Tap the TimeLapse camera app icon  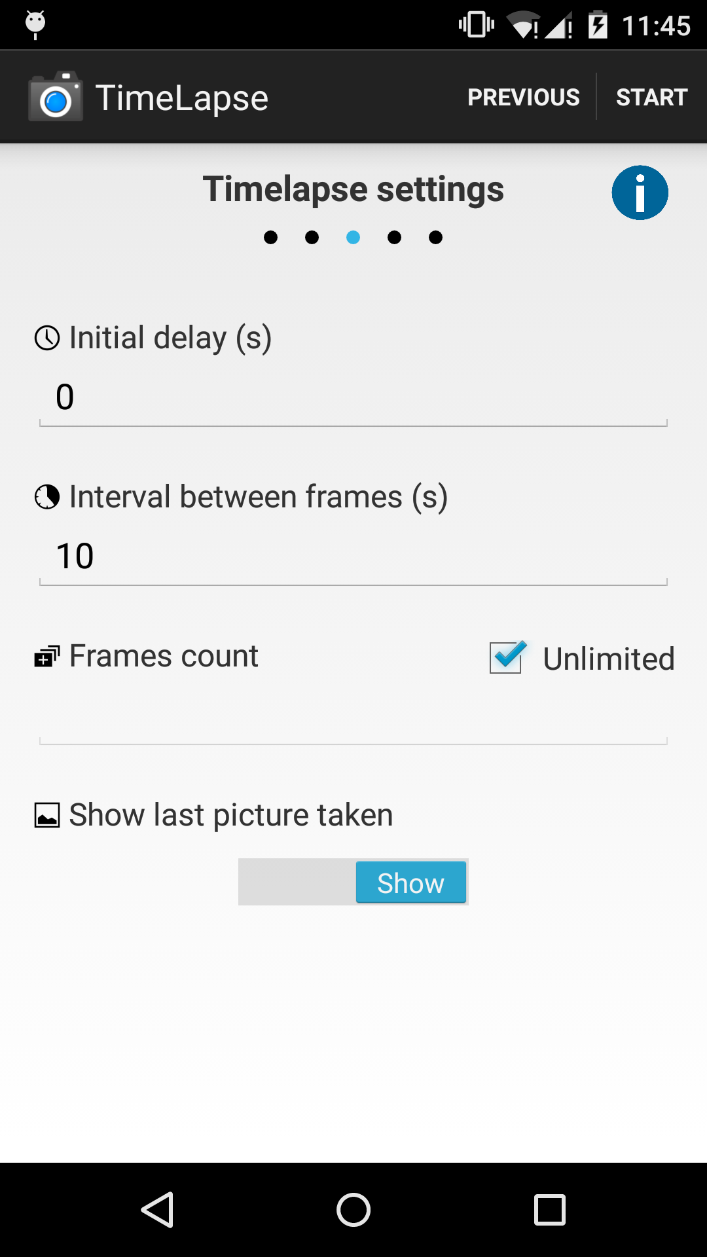(56, 97)
